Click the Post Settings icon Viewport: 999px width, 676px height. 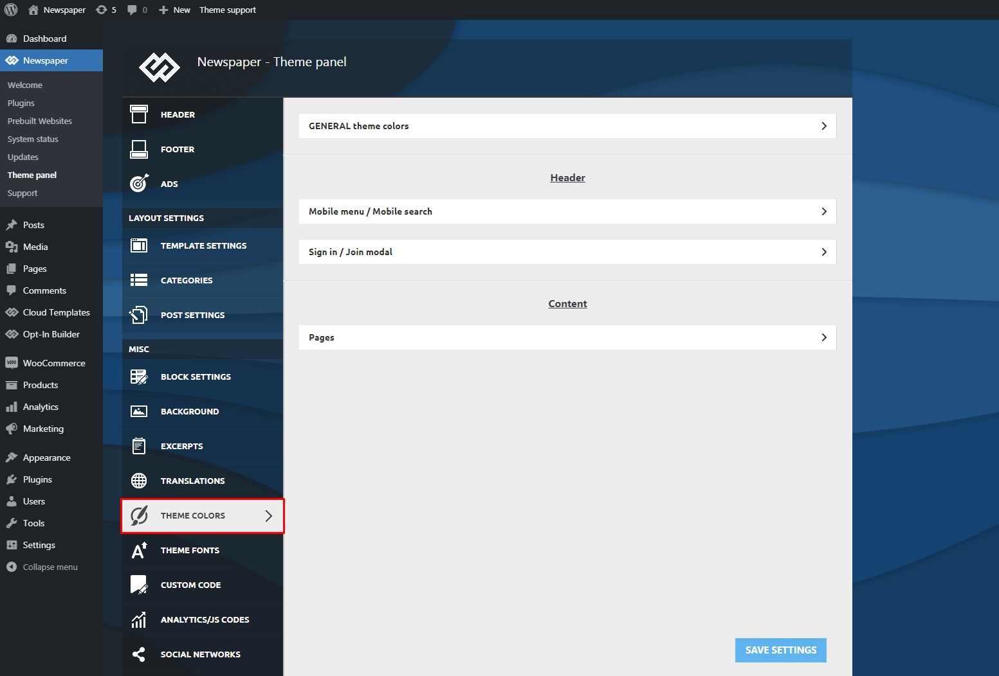tap(139, 315)
